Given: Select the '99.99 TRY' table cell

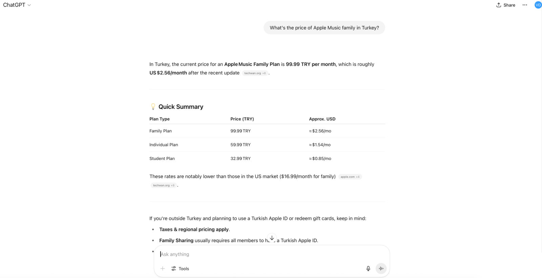Looking at the screenshot, I should click(x=241, y=131).
